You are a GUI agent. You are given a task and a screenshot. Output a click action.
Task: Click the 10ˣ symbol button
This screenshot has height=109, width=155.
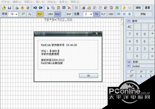(131, 76)
